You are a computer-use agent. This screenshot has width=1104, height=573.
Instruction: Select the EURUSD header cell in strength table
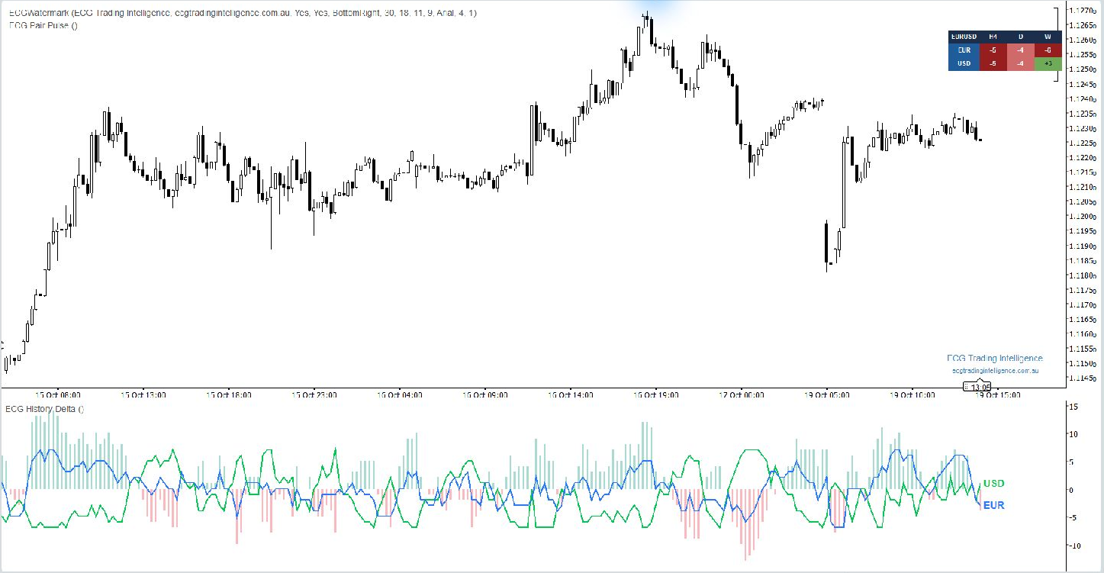pyautogui.click(x=964, y=37)
